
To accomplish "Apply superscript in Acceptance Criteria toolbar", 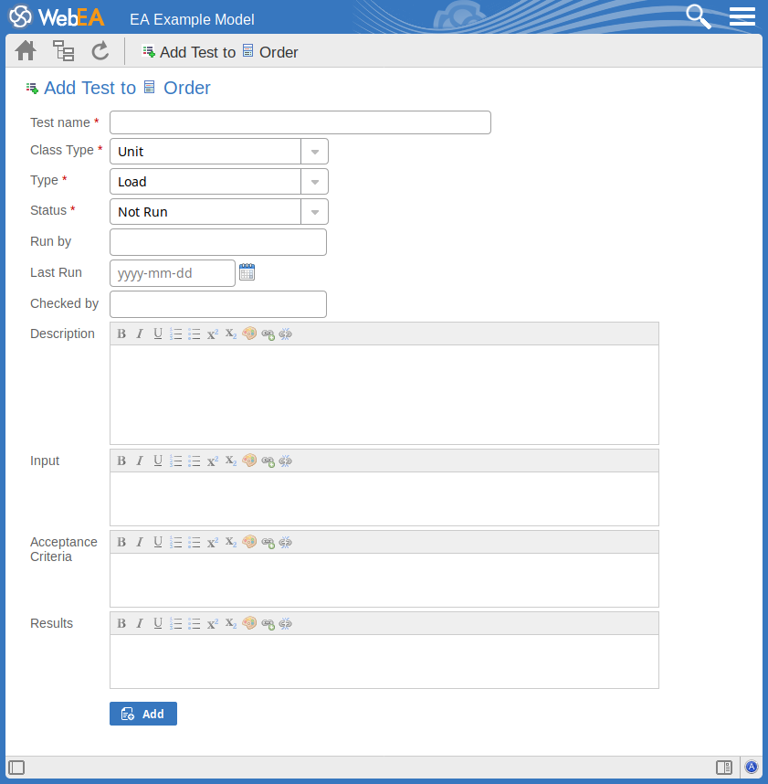I will pyautogui.click(x=213, y=543).
